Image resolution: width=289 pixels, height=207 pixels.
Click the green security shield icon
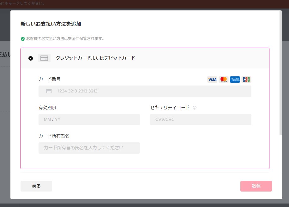[x=23, y=39]
